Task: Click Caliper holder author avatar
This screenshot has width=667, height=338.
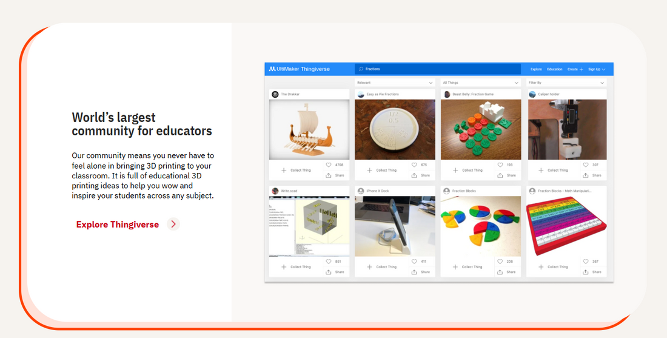Action: [x=532, y=94]
